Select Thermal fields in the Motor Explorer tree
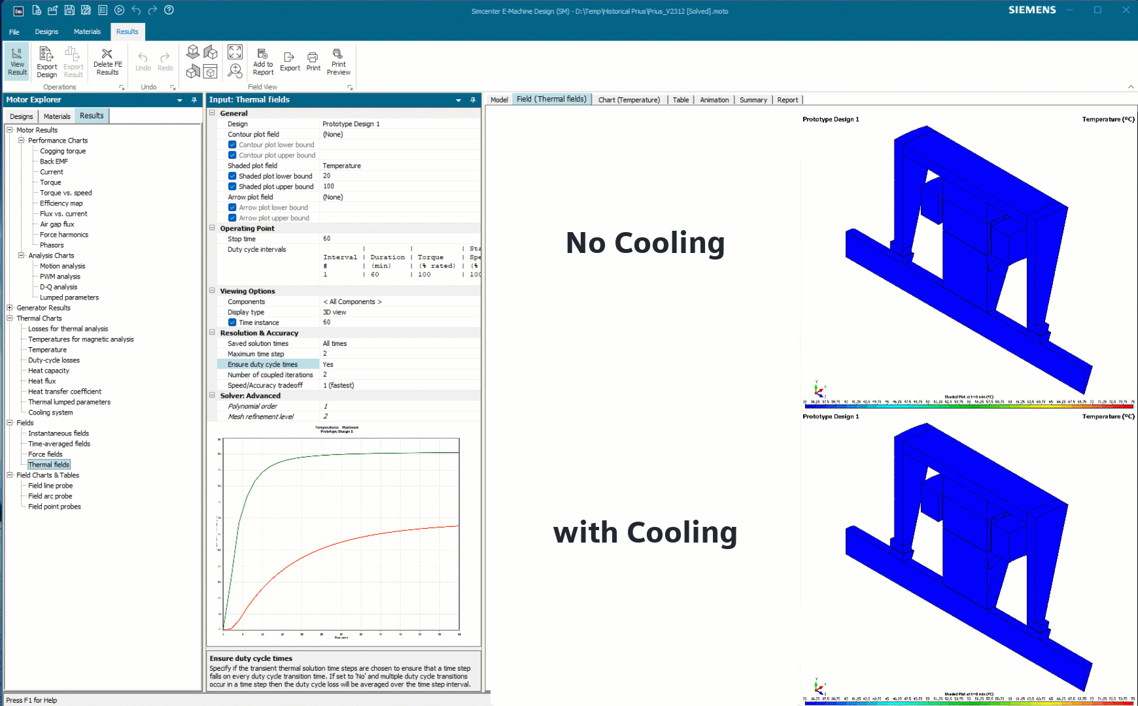 pyautogui.click(x=49, y=464)
